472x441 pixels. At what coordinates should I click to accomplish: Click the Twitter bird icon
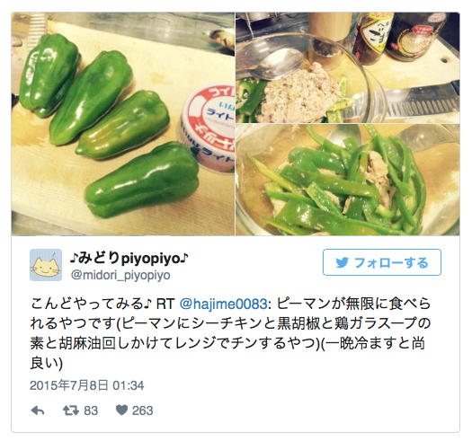(343, 262)
